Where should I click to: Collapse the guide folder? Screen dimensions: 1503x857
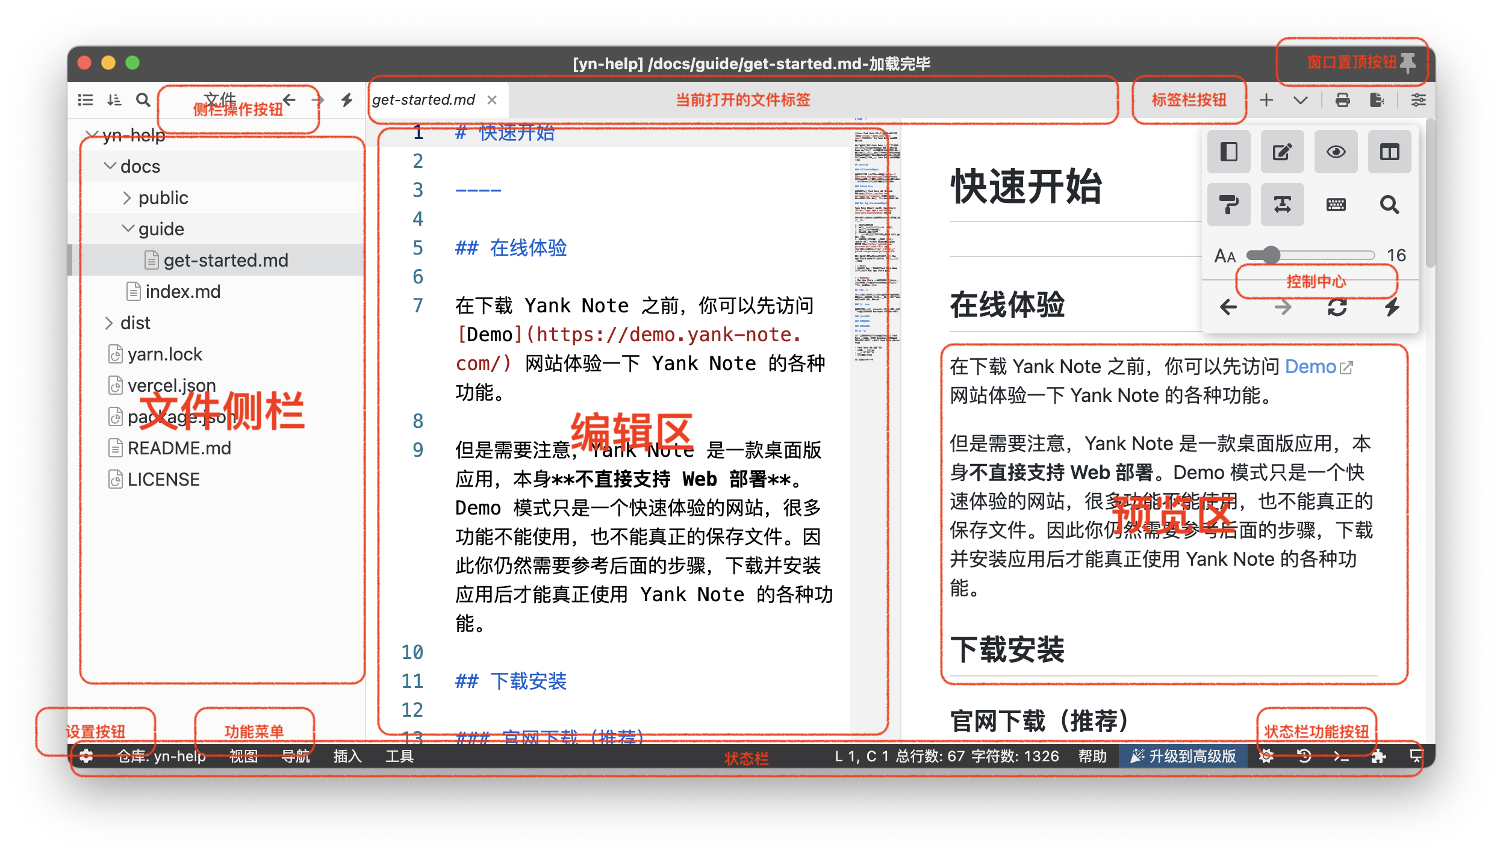pyautogui.click(x=128, y=229)
